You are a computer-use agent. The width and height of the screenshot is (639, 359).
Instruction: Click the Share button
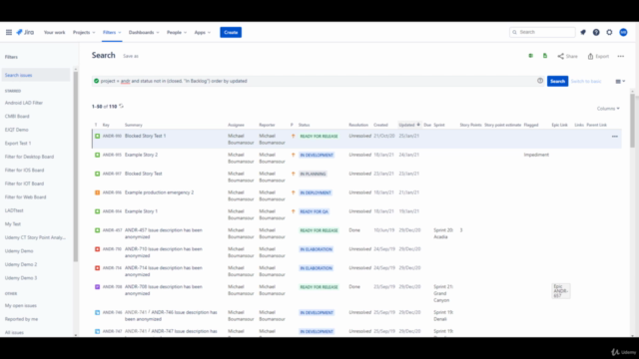click(x=568, y=56)
